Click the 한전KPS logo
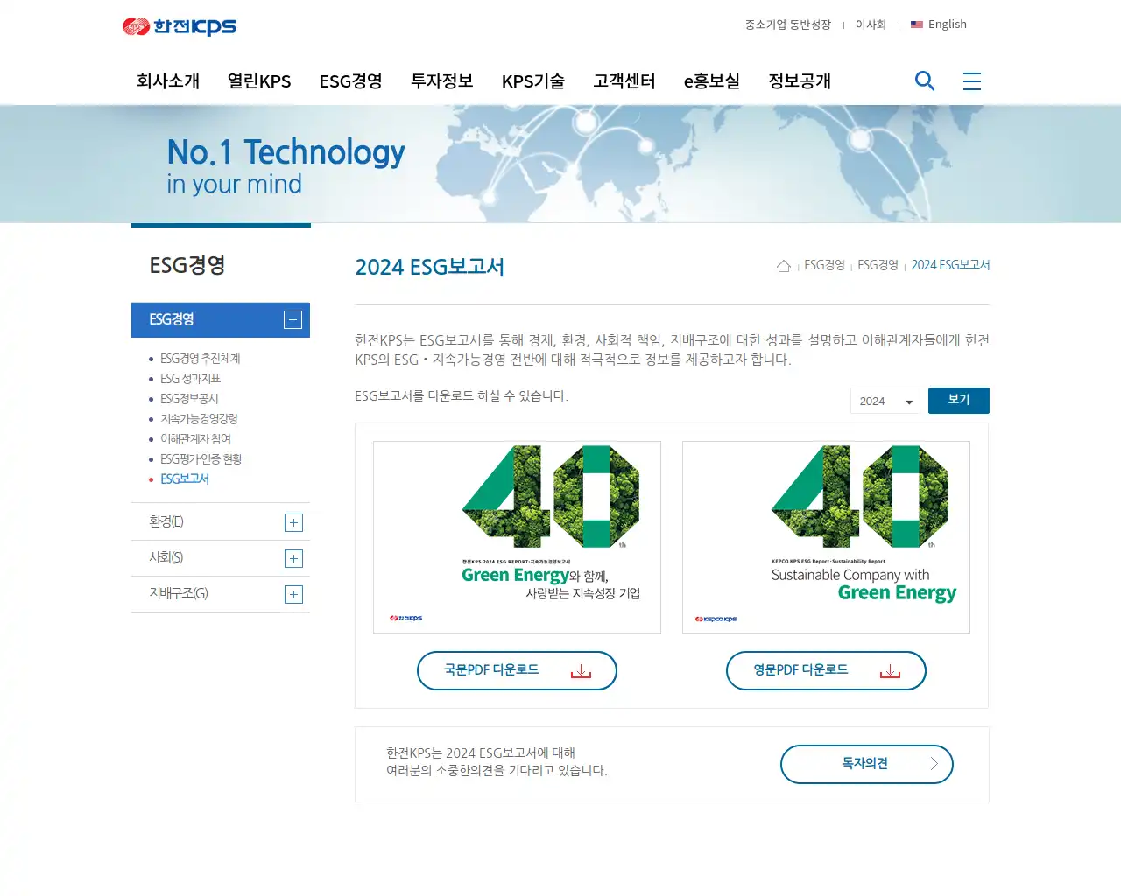Image resolution: width=1121 pixels, height=896 pixels. (x=180, y=26)
